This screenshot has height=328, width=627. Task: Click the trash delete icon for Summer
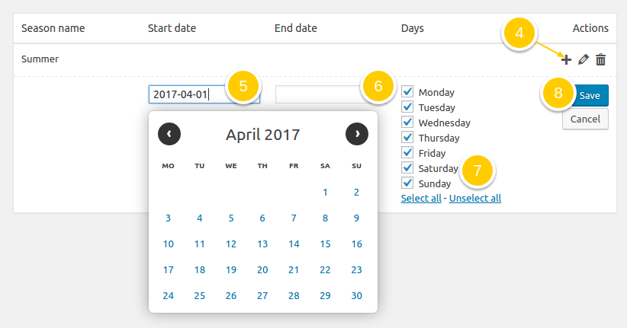point(601,59)
